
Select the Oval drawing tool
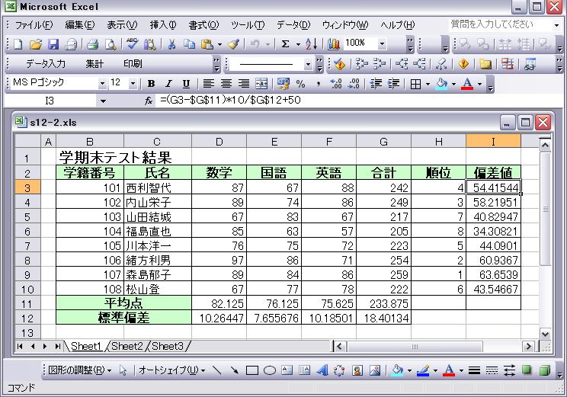(x=269, y=370)
